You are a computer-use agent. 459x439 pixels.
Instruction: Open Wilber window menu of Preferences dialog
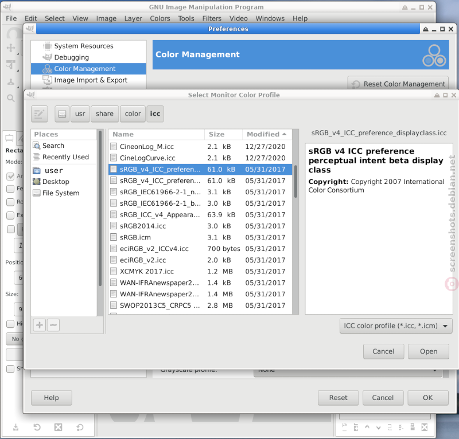(30, 29)
